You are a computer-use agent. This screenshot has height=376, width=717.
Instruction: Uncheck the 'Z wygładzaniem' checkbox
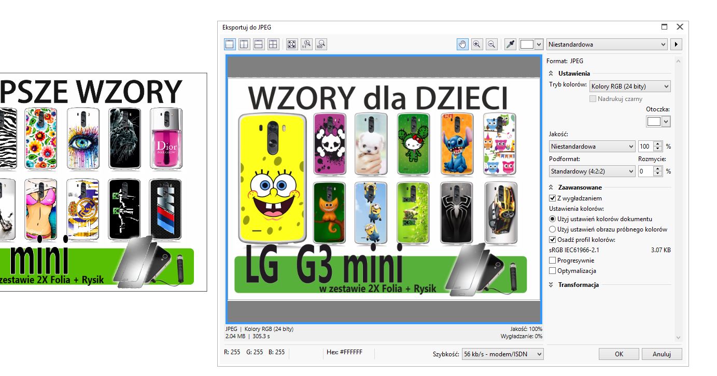coord(553,198)
